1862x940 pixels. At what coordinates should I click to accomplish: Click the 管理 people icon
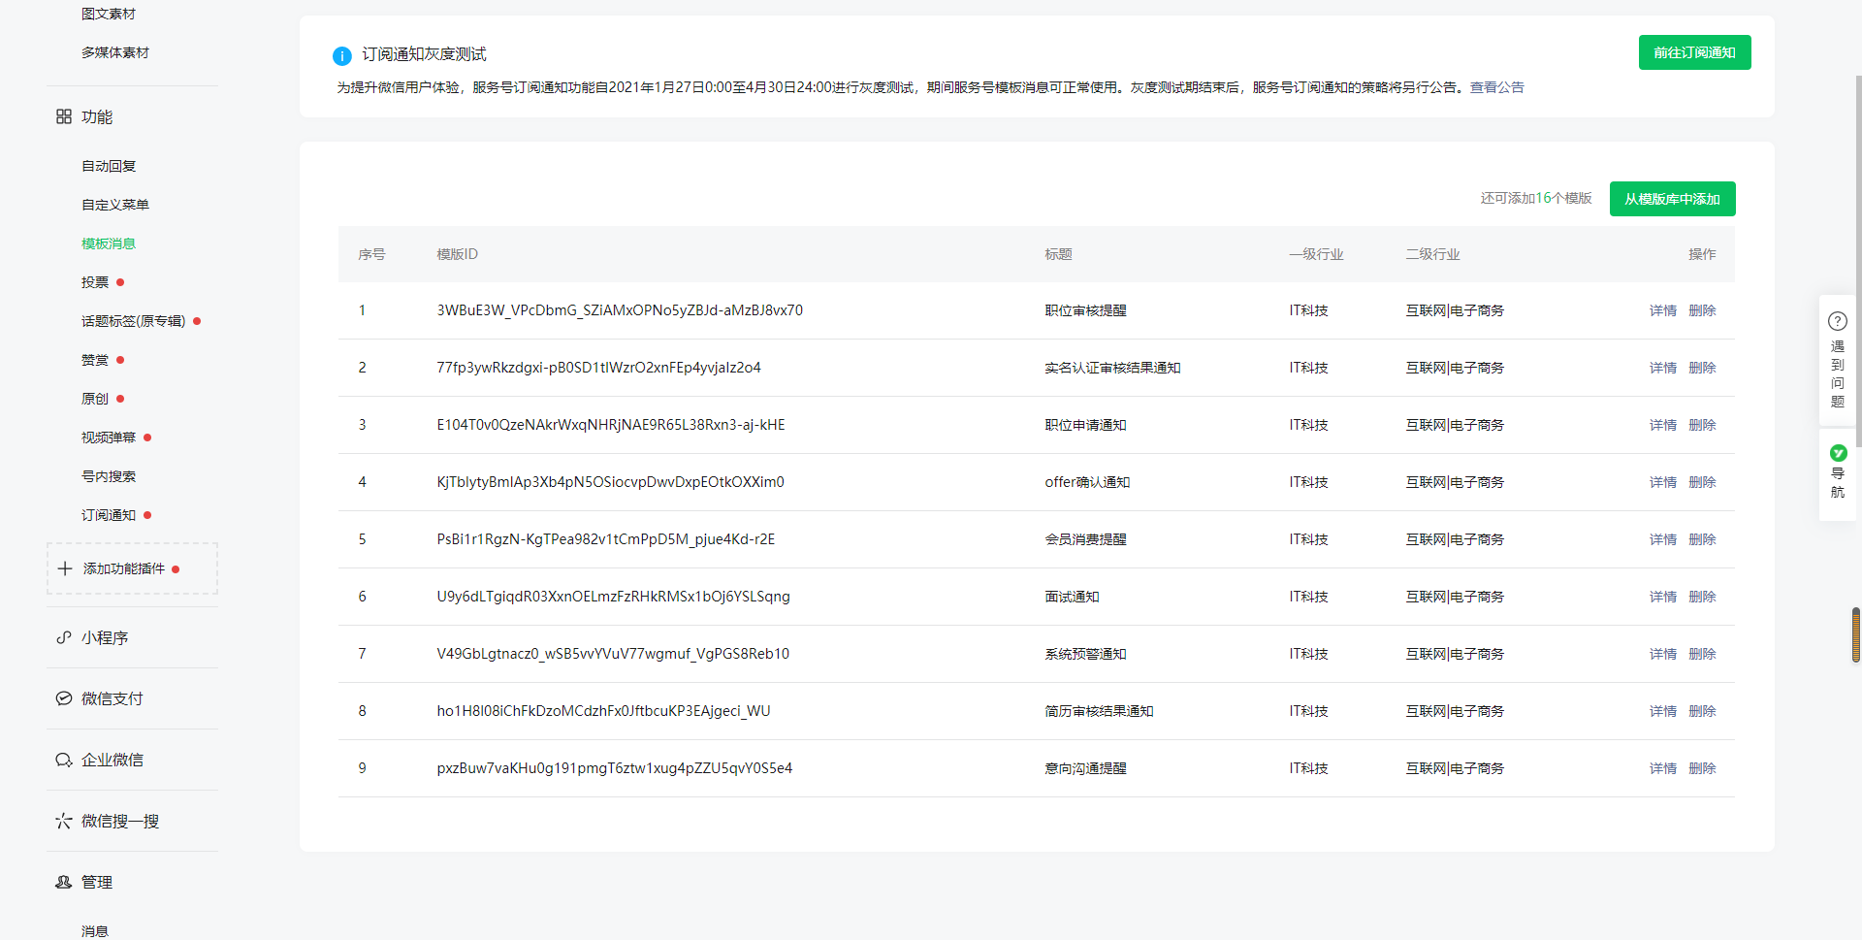coord(64,882)
